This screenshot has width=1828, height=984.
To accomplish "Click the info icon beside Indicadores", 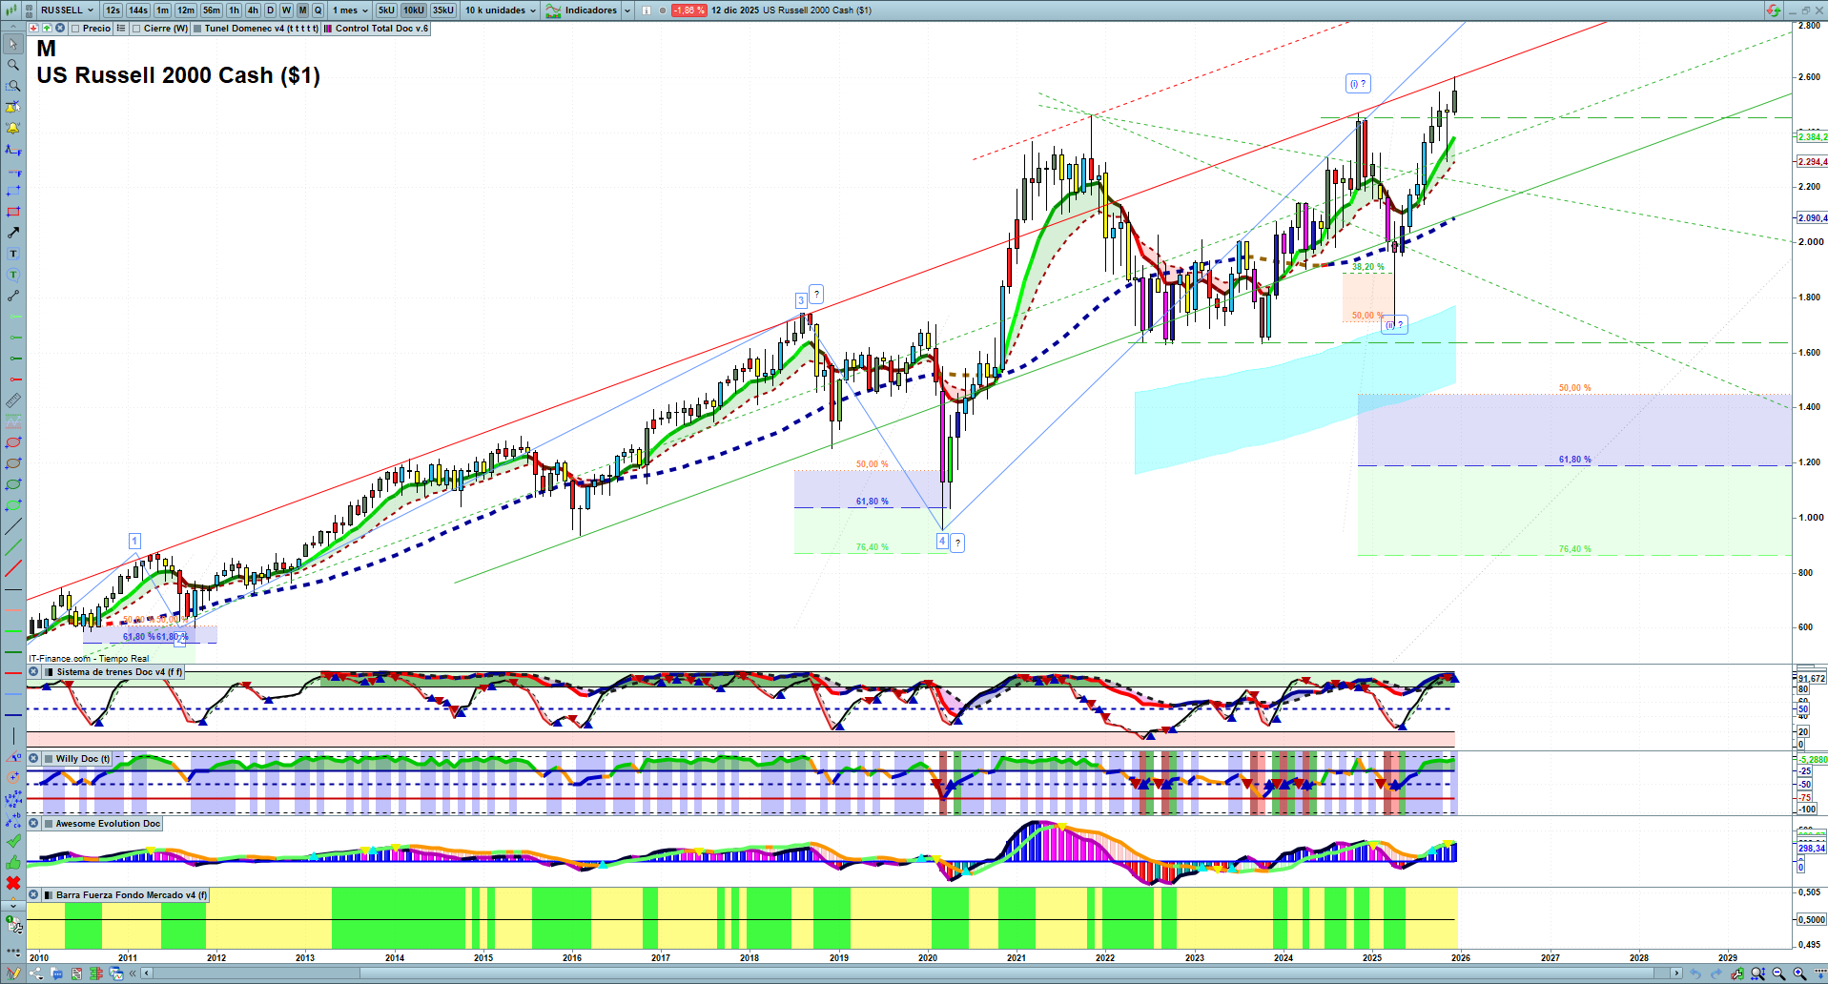I will [647, 10].
